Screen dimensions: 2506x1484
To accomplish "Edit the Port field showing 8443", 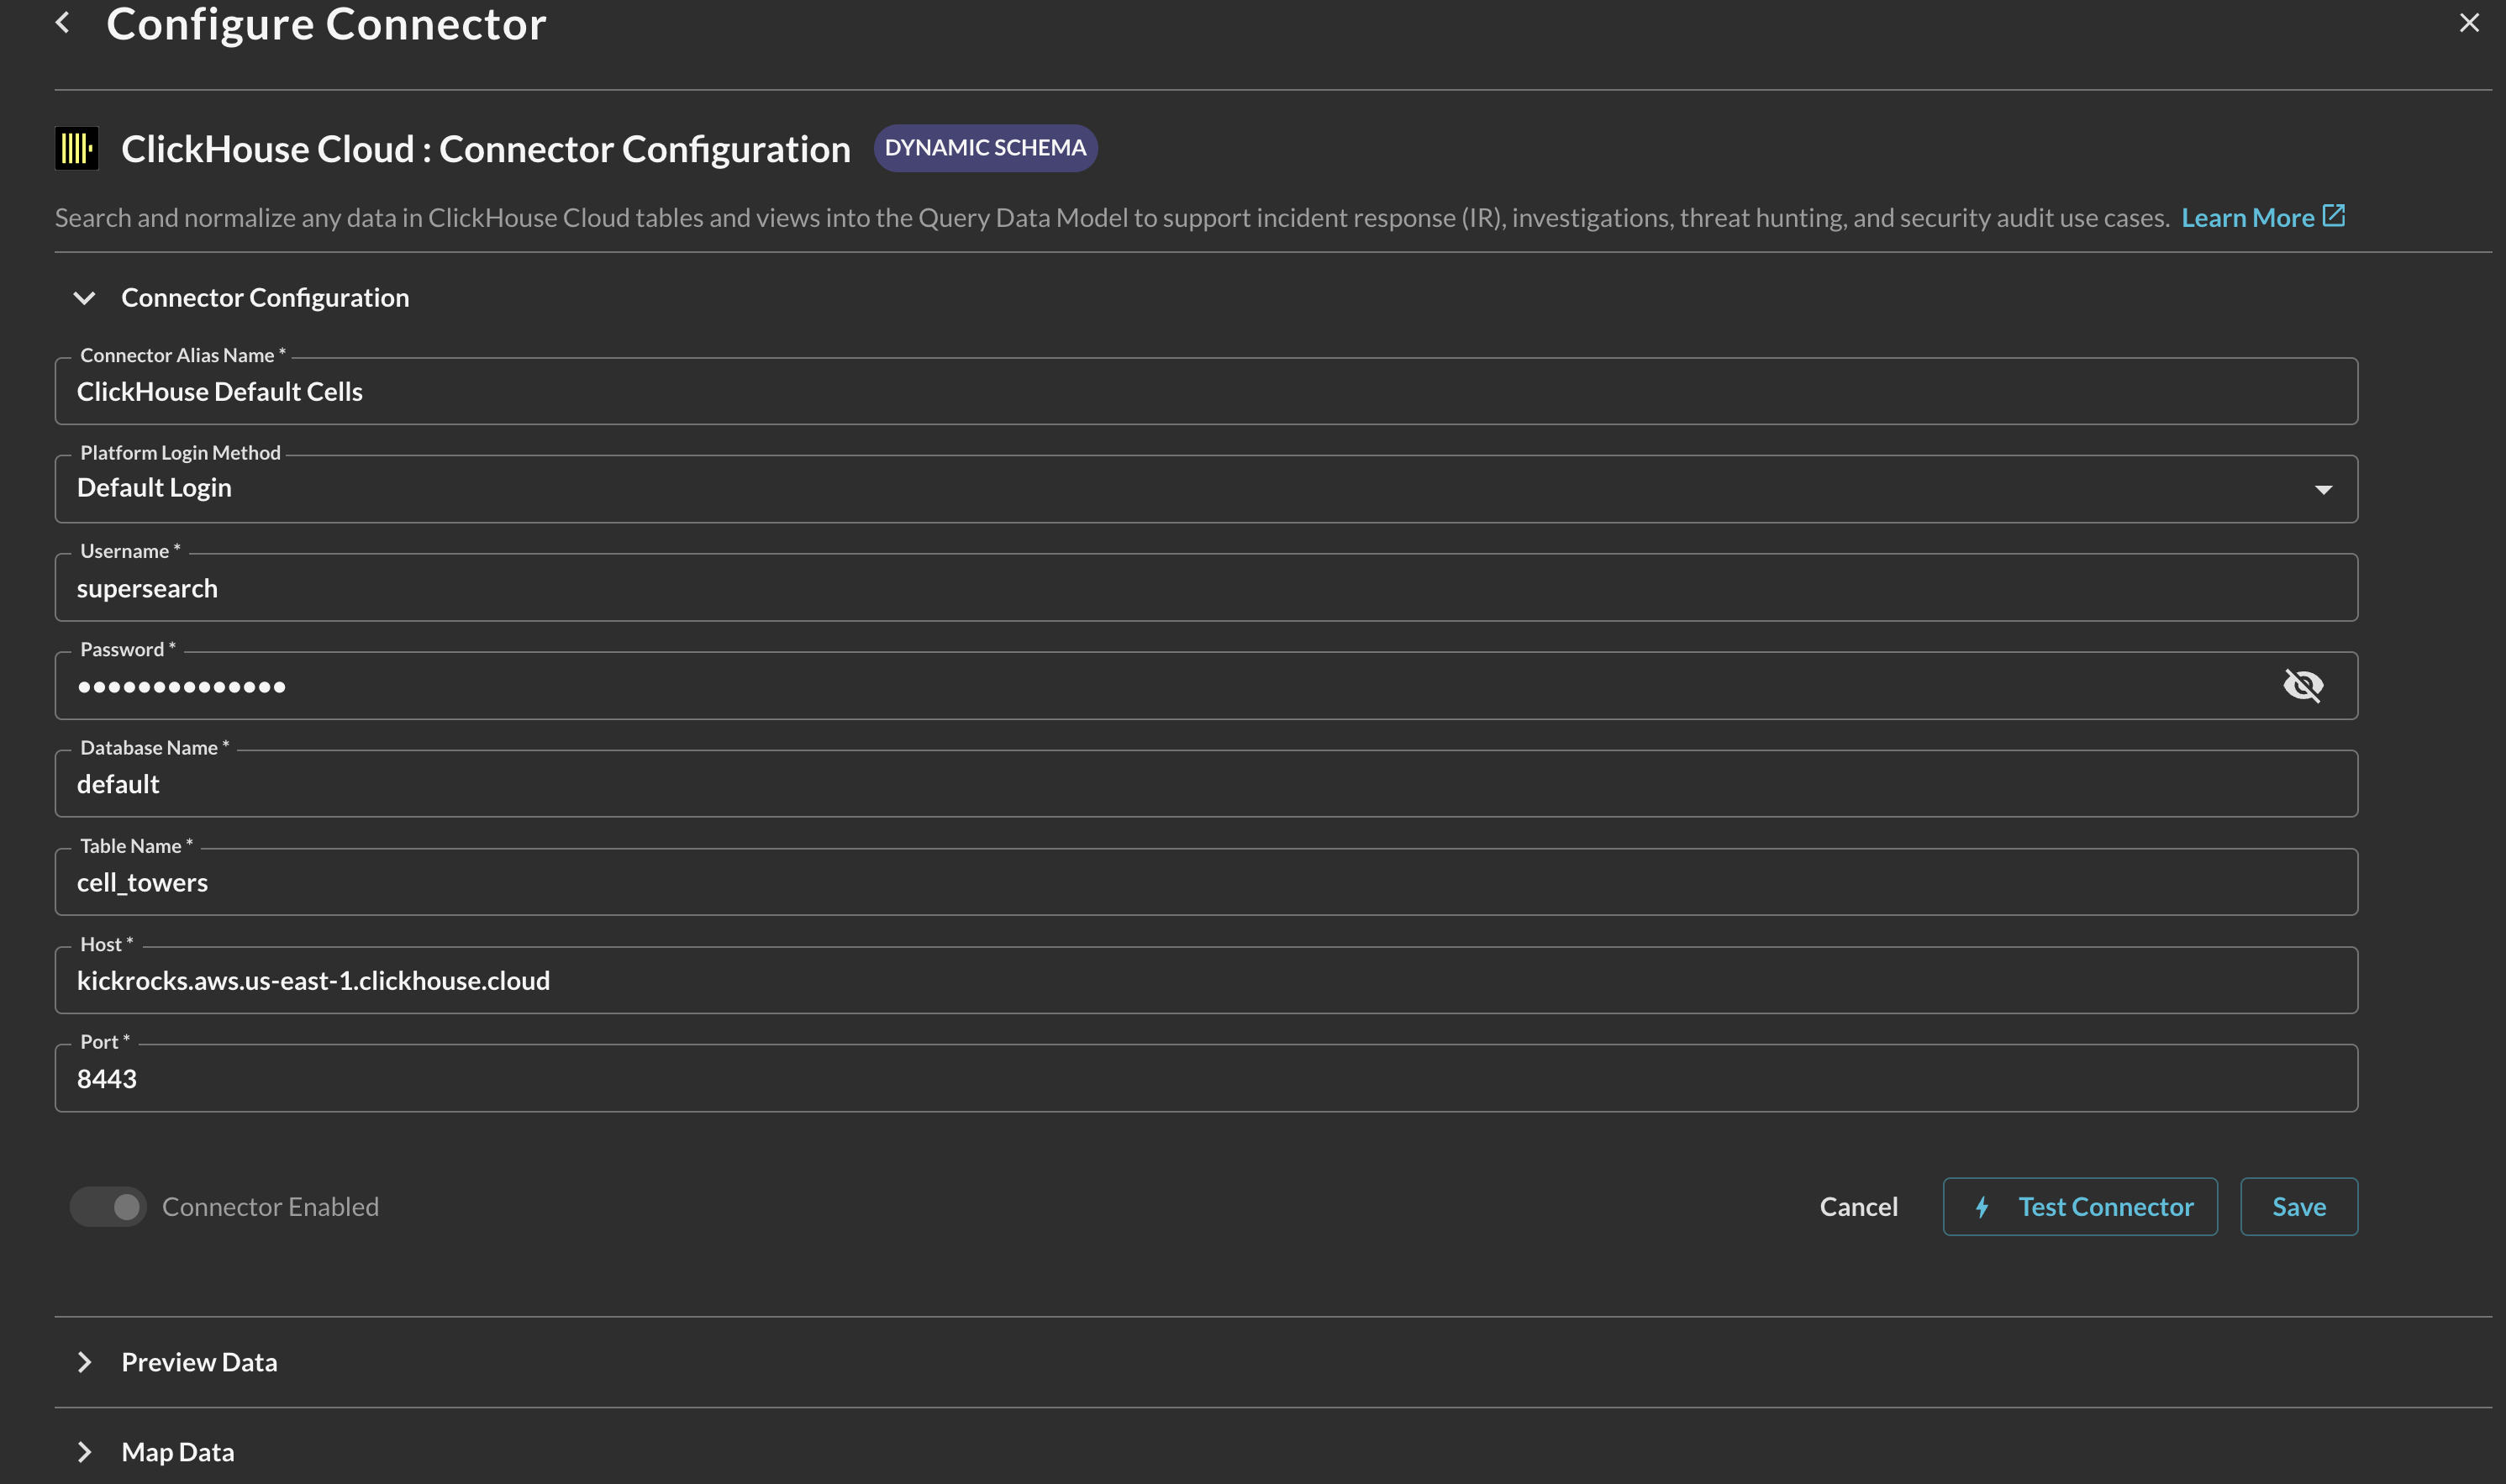I will [x=1206, y=1078].
